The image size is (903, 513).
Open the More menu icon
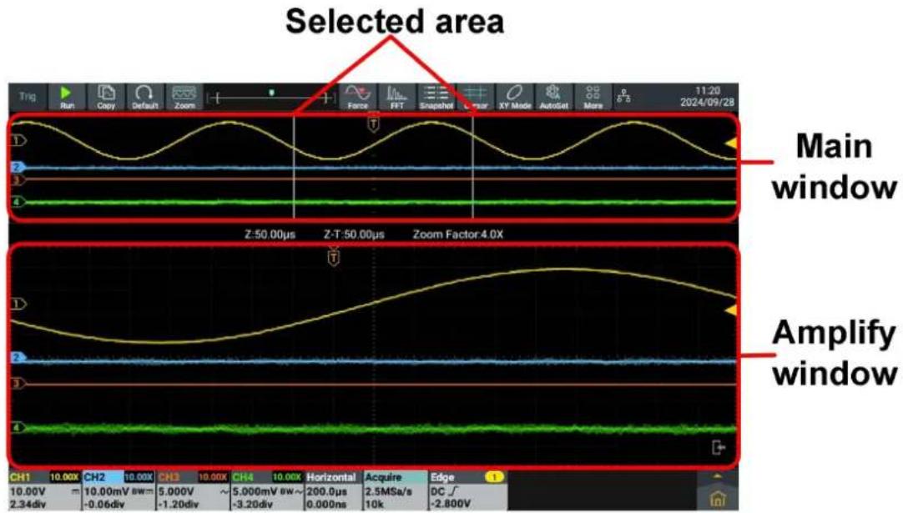click(x=593, y=97)
